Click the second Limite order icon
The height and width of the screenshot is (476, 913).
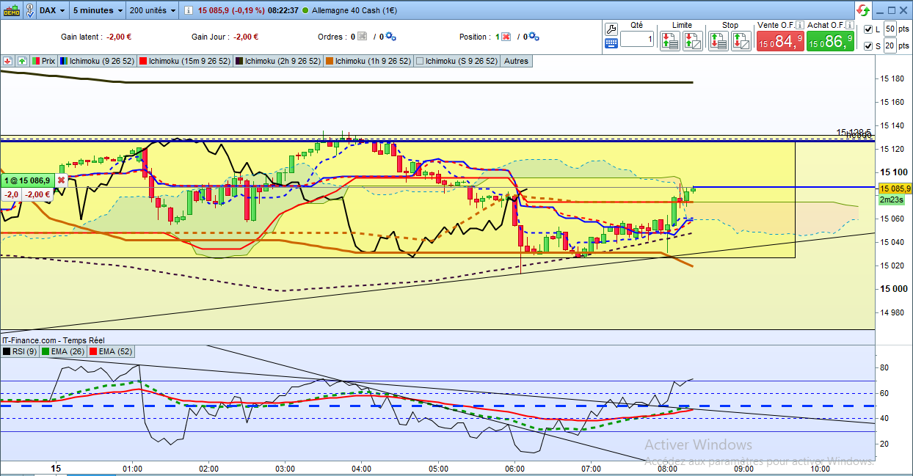692,41
